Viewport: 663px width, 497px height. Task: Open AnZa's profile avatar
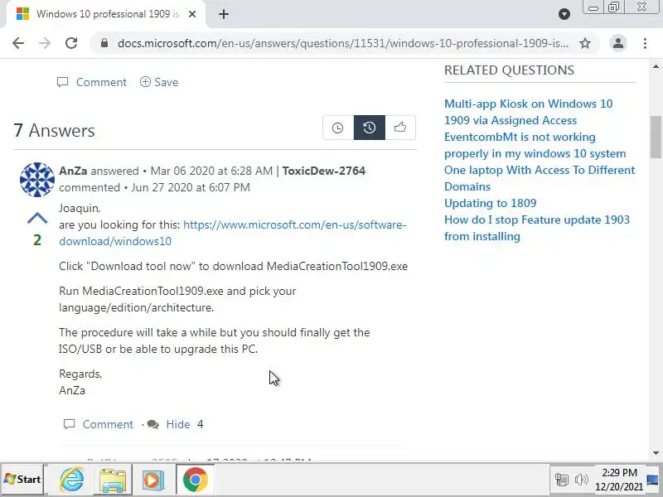(x=37, y=180)
